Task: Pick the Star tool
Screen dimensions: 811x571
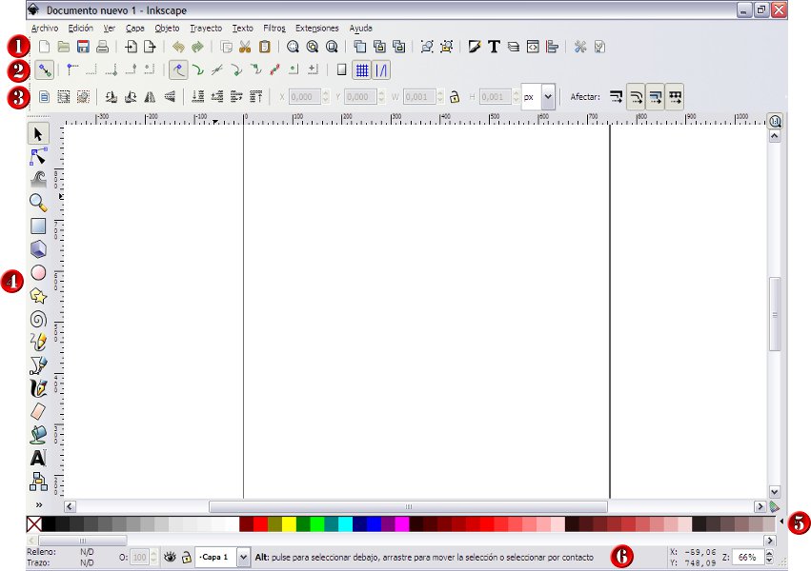Action: 38,297
